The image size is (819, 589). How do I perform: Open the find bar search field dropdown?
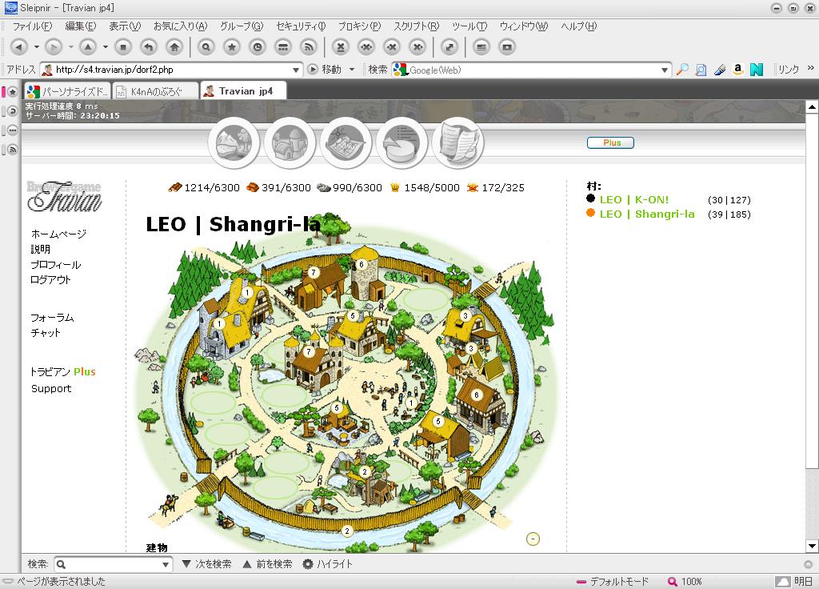[166, 564]
